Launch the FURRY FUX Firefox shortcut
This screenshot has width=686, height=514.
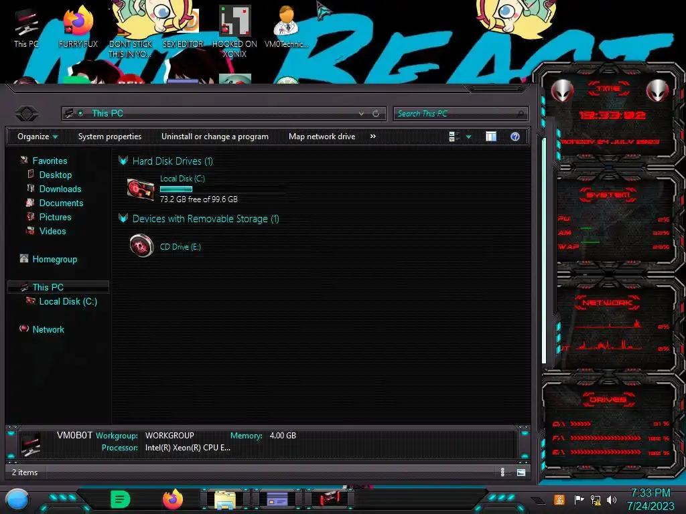pyautogui.click(x=78, y=28)
